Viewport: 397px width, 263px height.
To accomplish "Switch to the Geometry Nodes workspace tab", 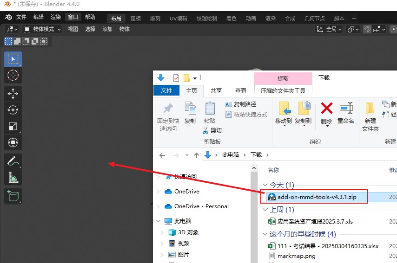I will 314,18.
